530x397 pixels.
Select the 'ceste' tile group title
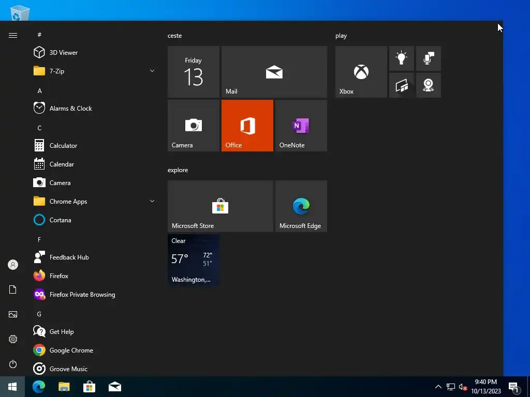pyautogui.click(x=175, y=36)
